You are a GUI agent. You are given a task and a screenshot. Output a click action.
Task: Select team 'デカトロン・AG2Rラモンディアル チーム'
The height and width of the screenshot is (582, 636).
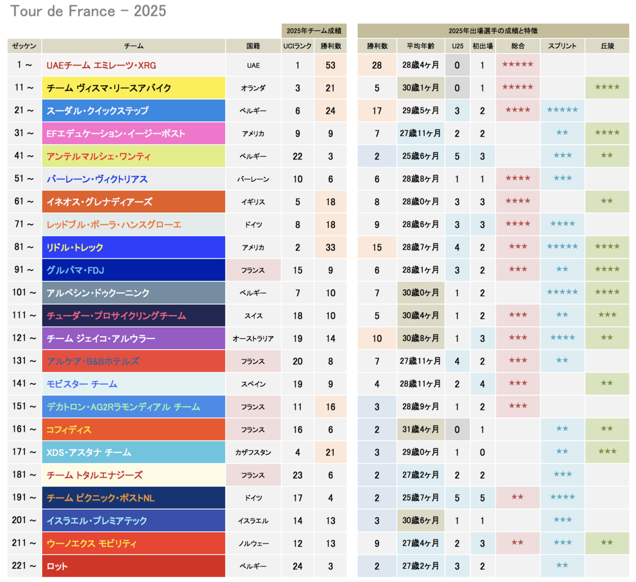pyautogui.click(x=134, y=407)
